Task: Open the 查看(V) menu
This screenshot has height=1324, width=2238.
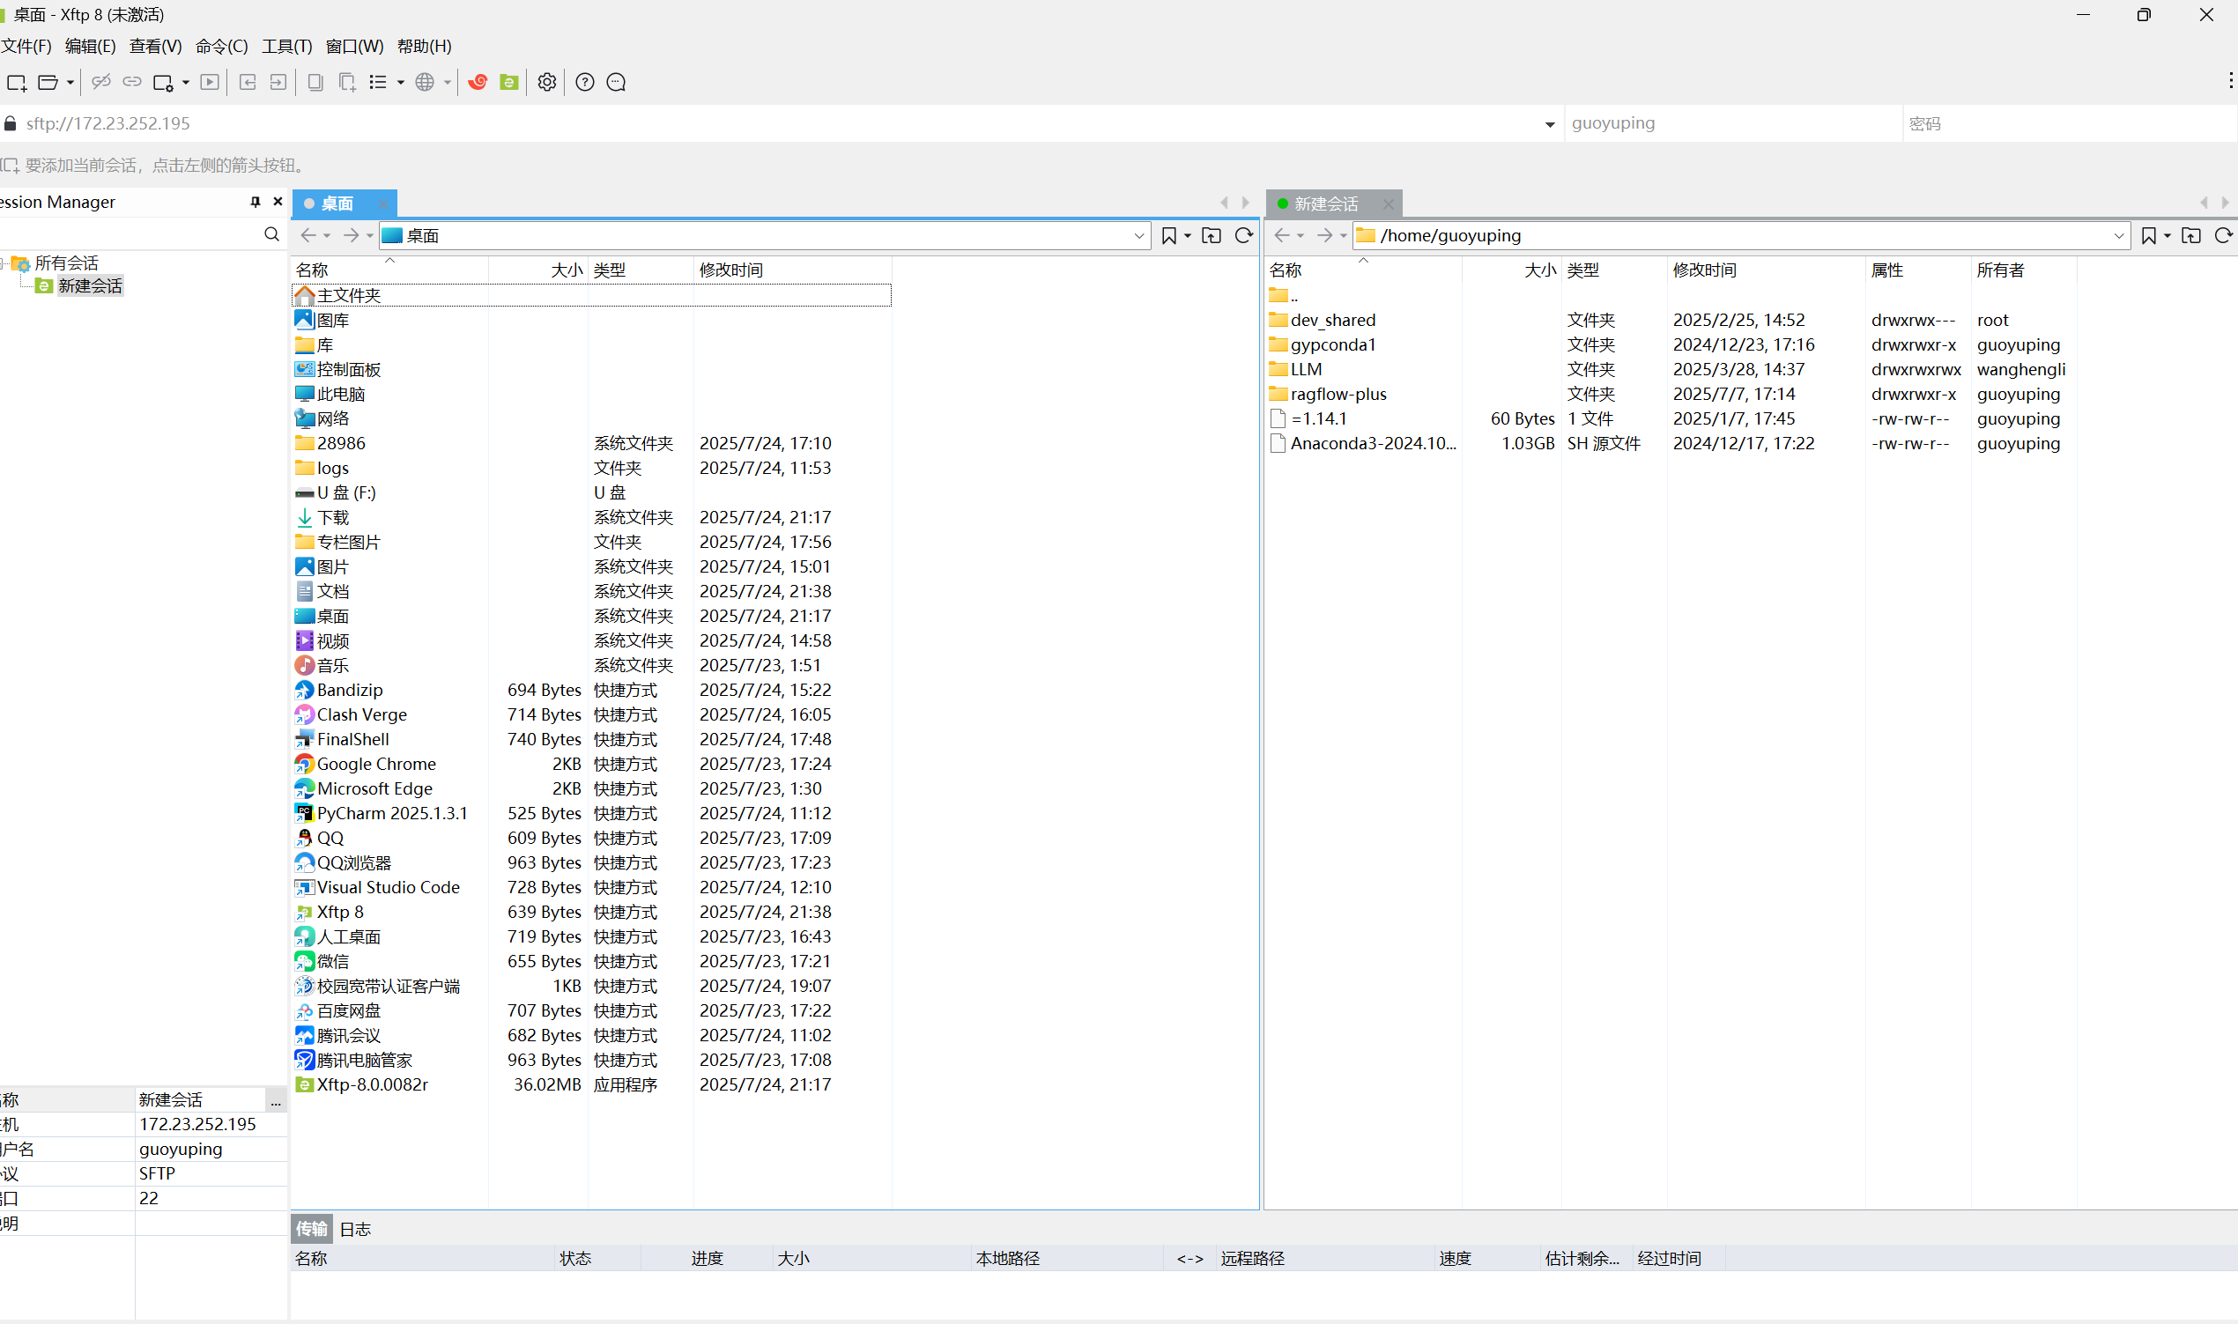Action: (x=155, y=46)
